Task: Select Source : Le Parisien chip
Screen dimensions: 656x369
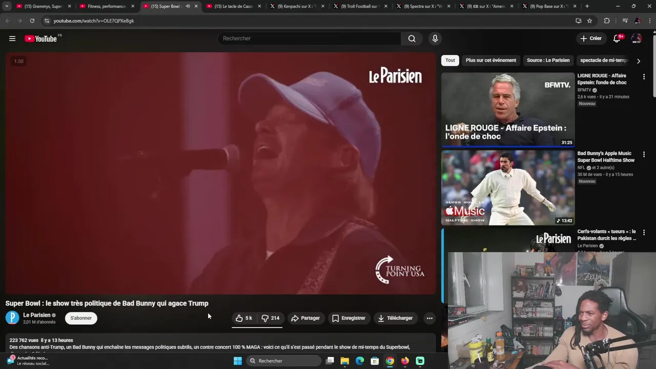Action: pos(548,60)
